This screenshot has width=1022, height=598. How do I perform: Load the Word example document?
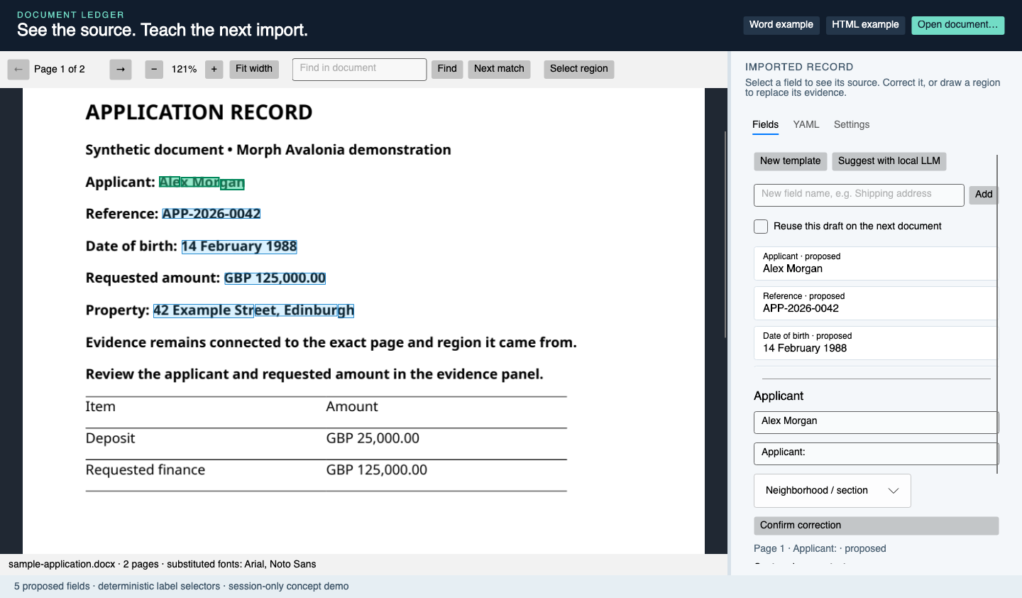coord(781,25)
